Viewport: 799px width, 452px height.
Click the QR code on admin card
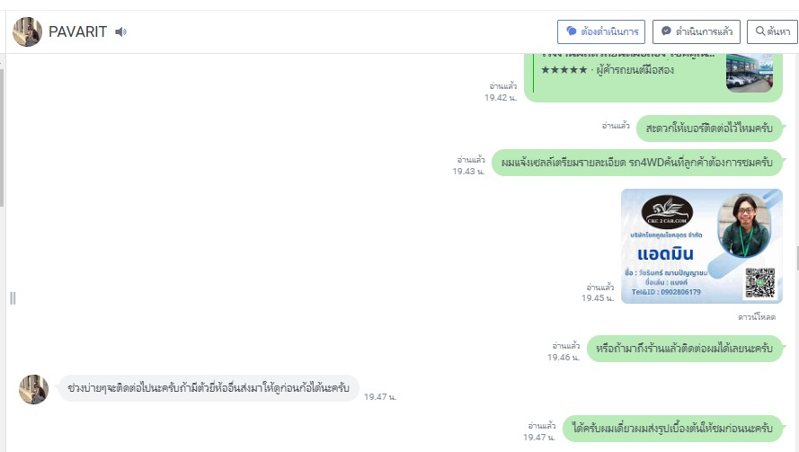coord(759,283)
